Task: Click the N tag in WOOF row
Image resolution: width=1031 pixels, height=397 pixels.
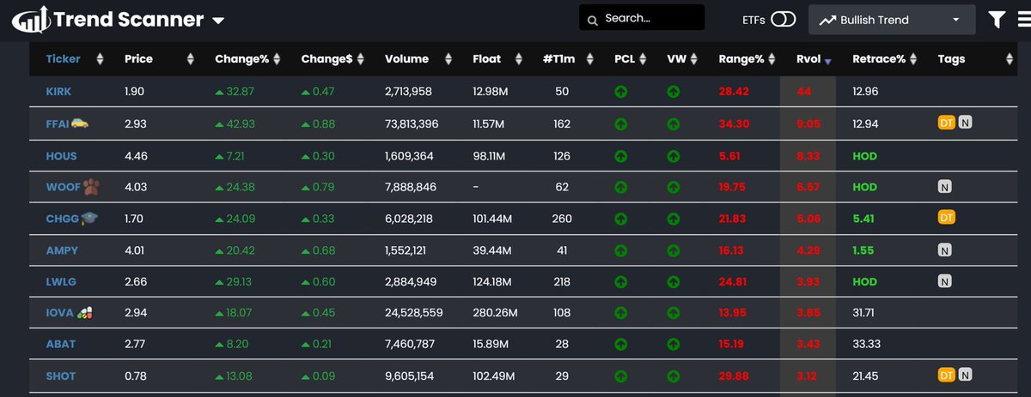Action: point(945,187)
